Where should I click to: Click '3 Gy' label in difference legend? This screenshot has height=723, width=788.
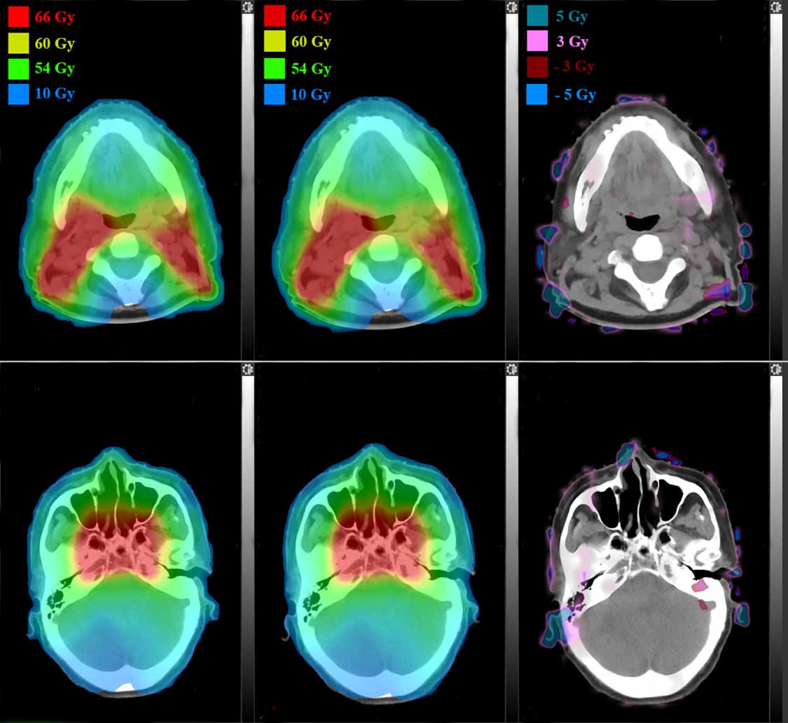(572, 42)
